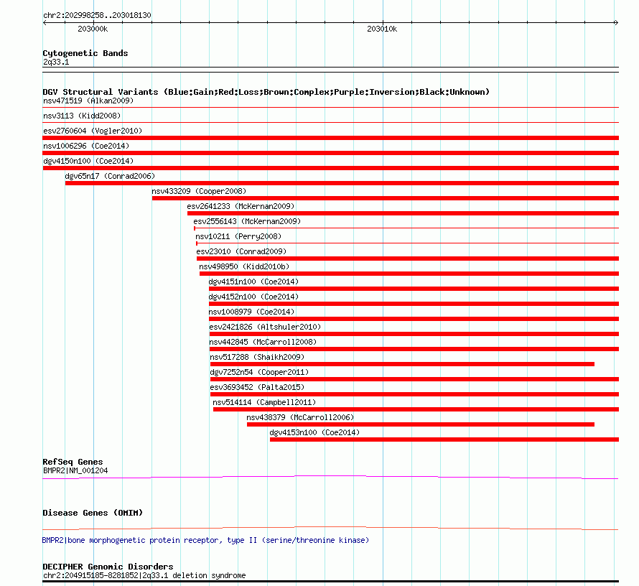Click the dgv4151n100 (Coe2014) label

click(253, 282)
